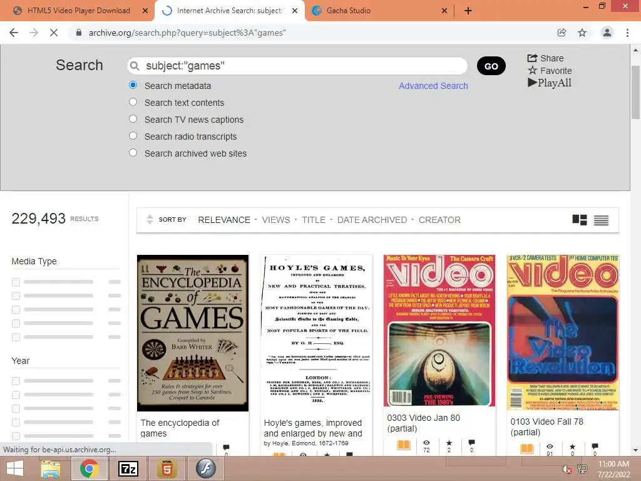Screen dimensions: 641x481
Task: Open 7-Zip from taskbar
Action: (x=128, y=468)
